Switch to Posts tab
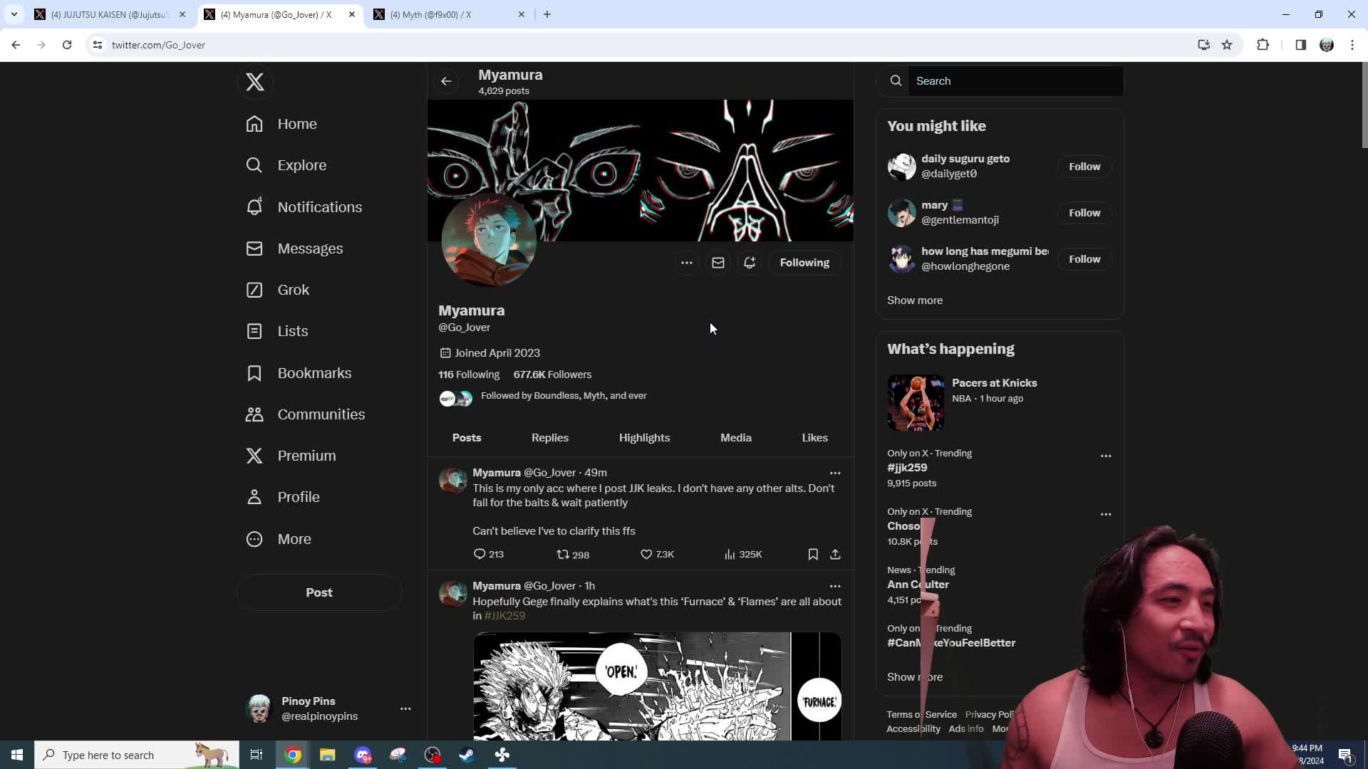1368x769 pixels. [x=467, y=438]
